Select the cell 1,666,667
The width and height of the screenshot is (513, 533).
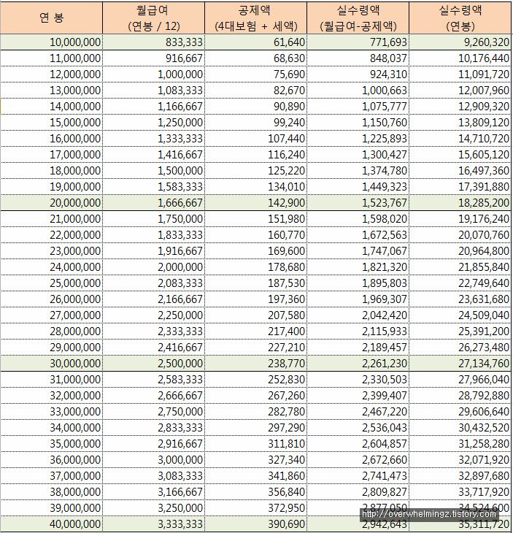153,202
